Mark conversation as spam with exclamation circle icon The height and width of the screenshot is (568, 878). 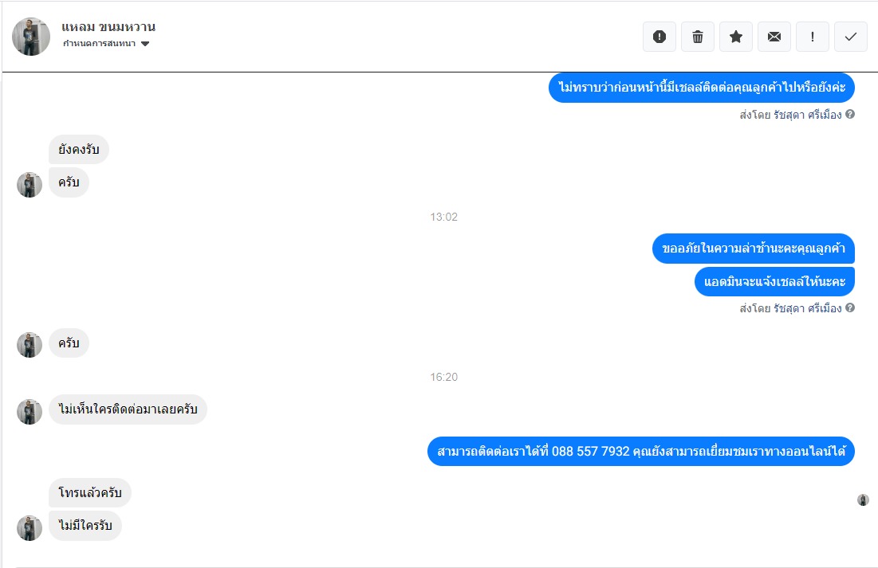point(659,37)
